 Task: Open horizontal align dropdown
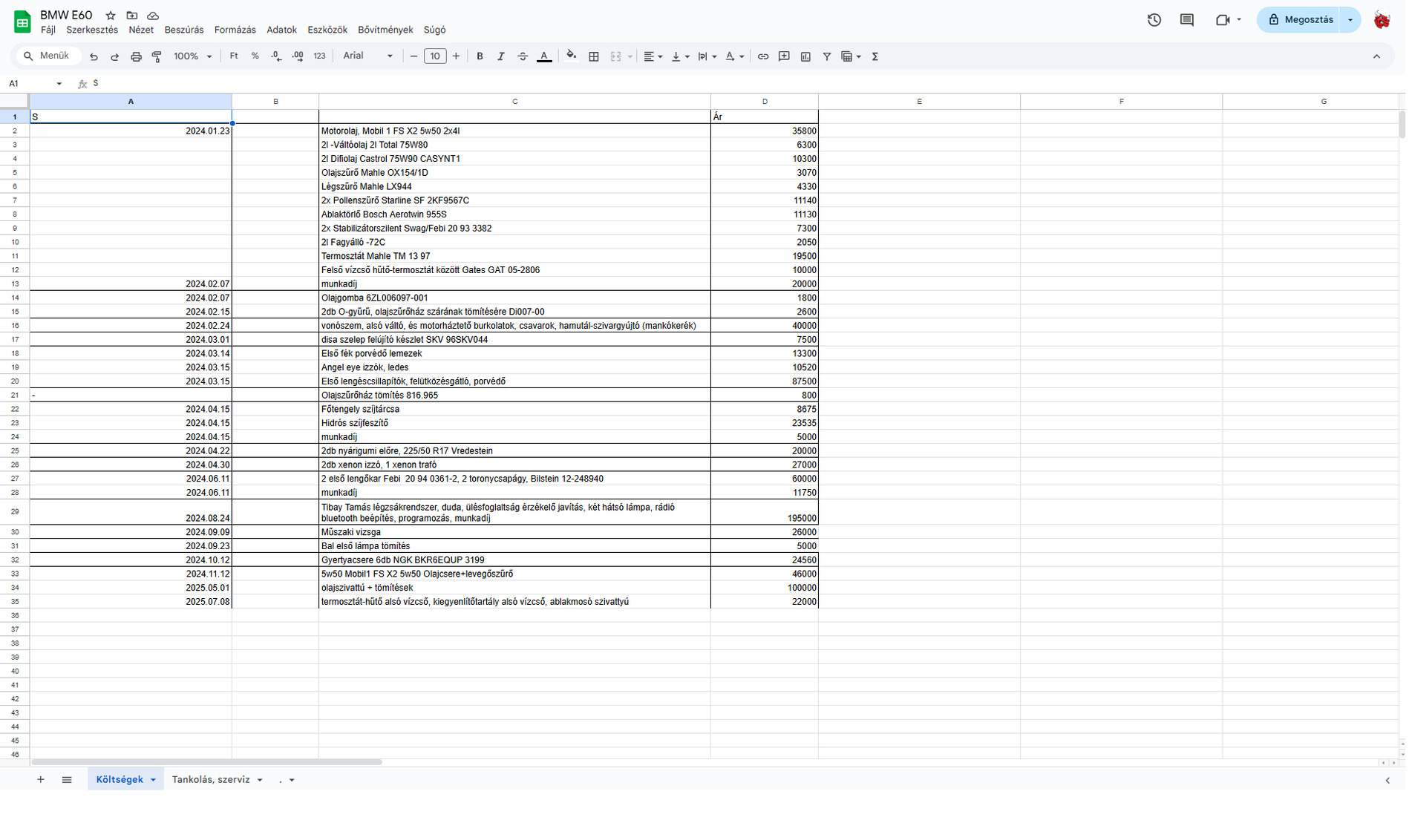coord(653,56)
